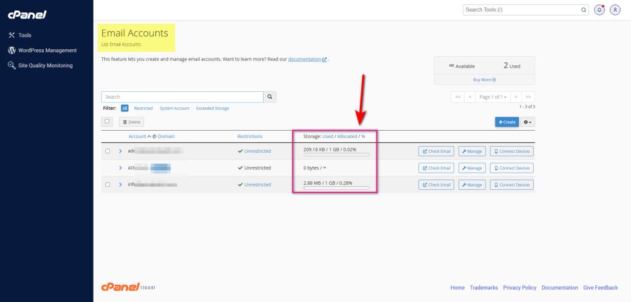Screen dimensions: 631x302
Task: Click into email accounts Search box
Action: (182, 97)
